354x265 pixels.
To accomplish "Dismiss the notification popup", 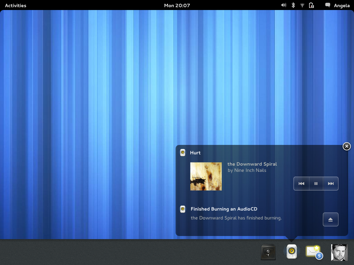I will coord(346,146).
